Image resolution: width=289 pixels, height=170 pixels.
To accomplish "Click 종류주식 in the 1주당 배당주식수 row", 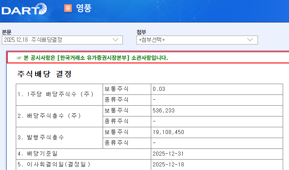I will (117, 100).
